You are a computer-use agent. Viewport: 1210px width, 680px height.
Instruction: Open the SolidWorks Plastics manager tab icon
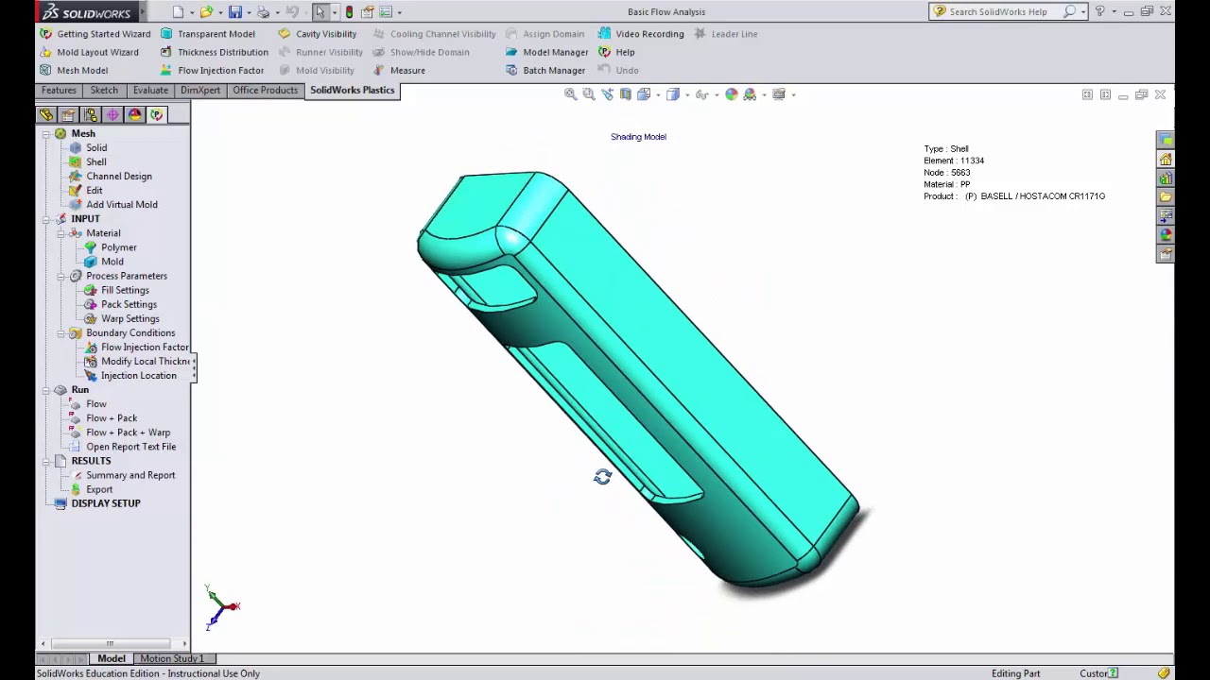click(156, 115)
